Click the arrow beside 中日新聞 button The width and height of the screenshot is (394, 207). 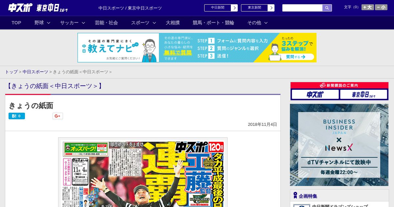pyautogui.click(x=234, y=8)
